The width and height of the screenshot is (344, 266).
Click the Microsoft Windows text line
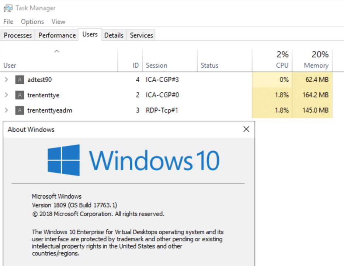[57, 196]
